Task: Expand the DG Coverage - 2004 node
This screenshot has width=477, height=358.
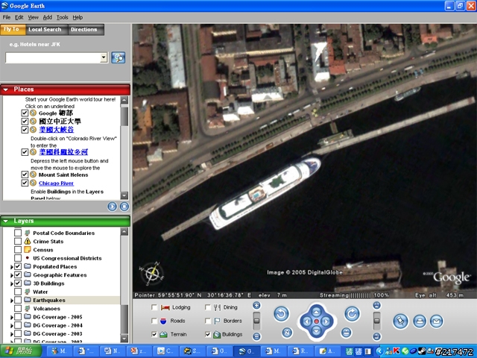Action: coord(12,326)
